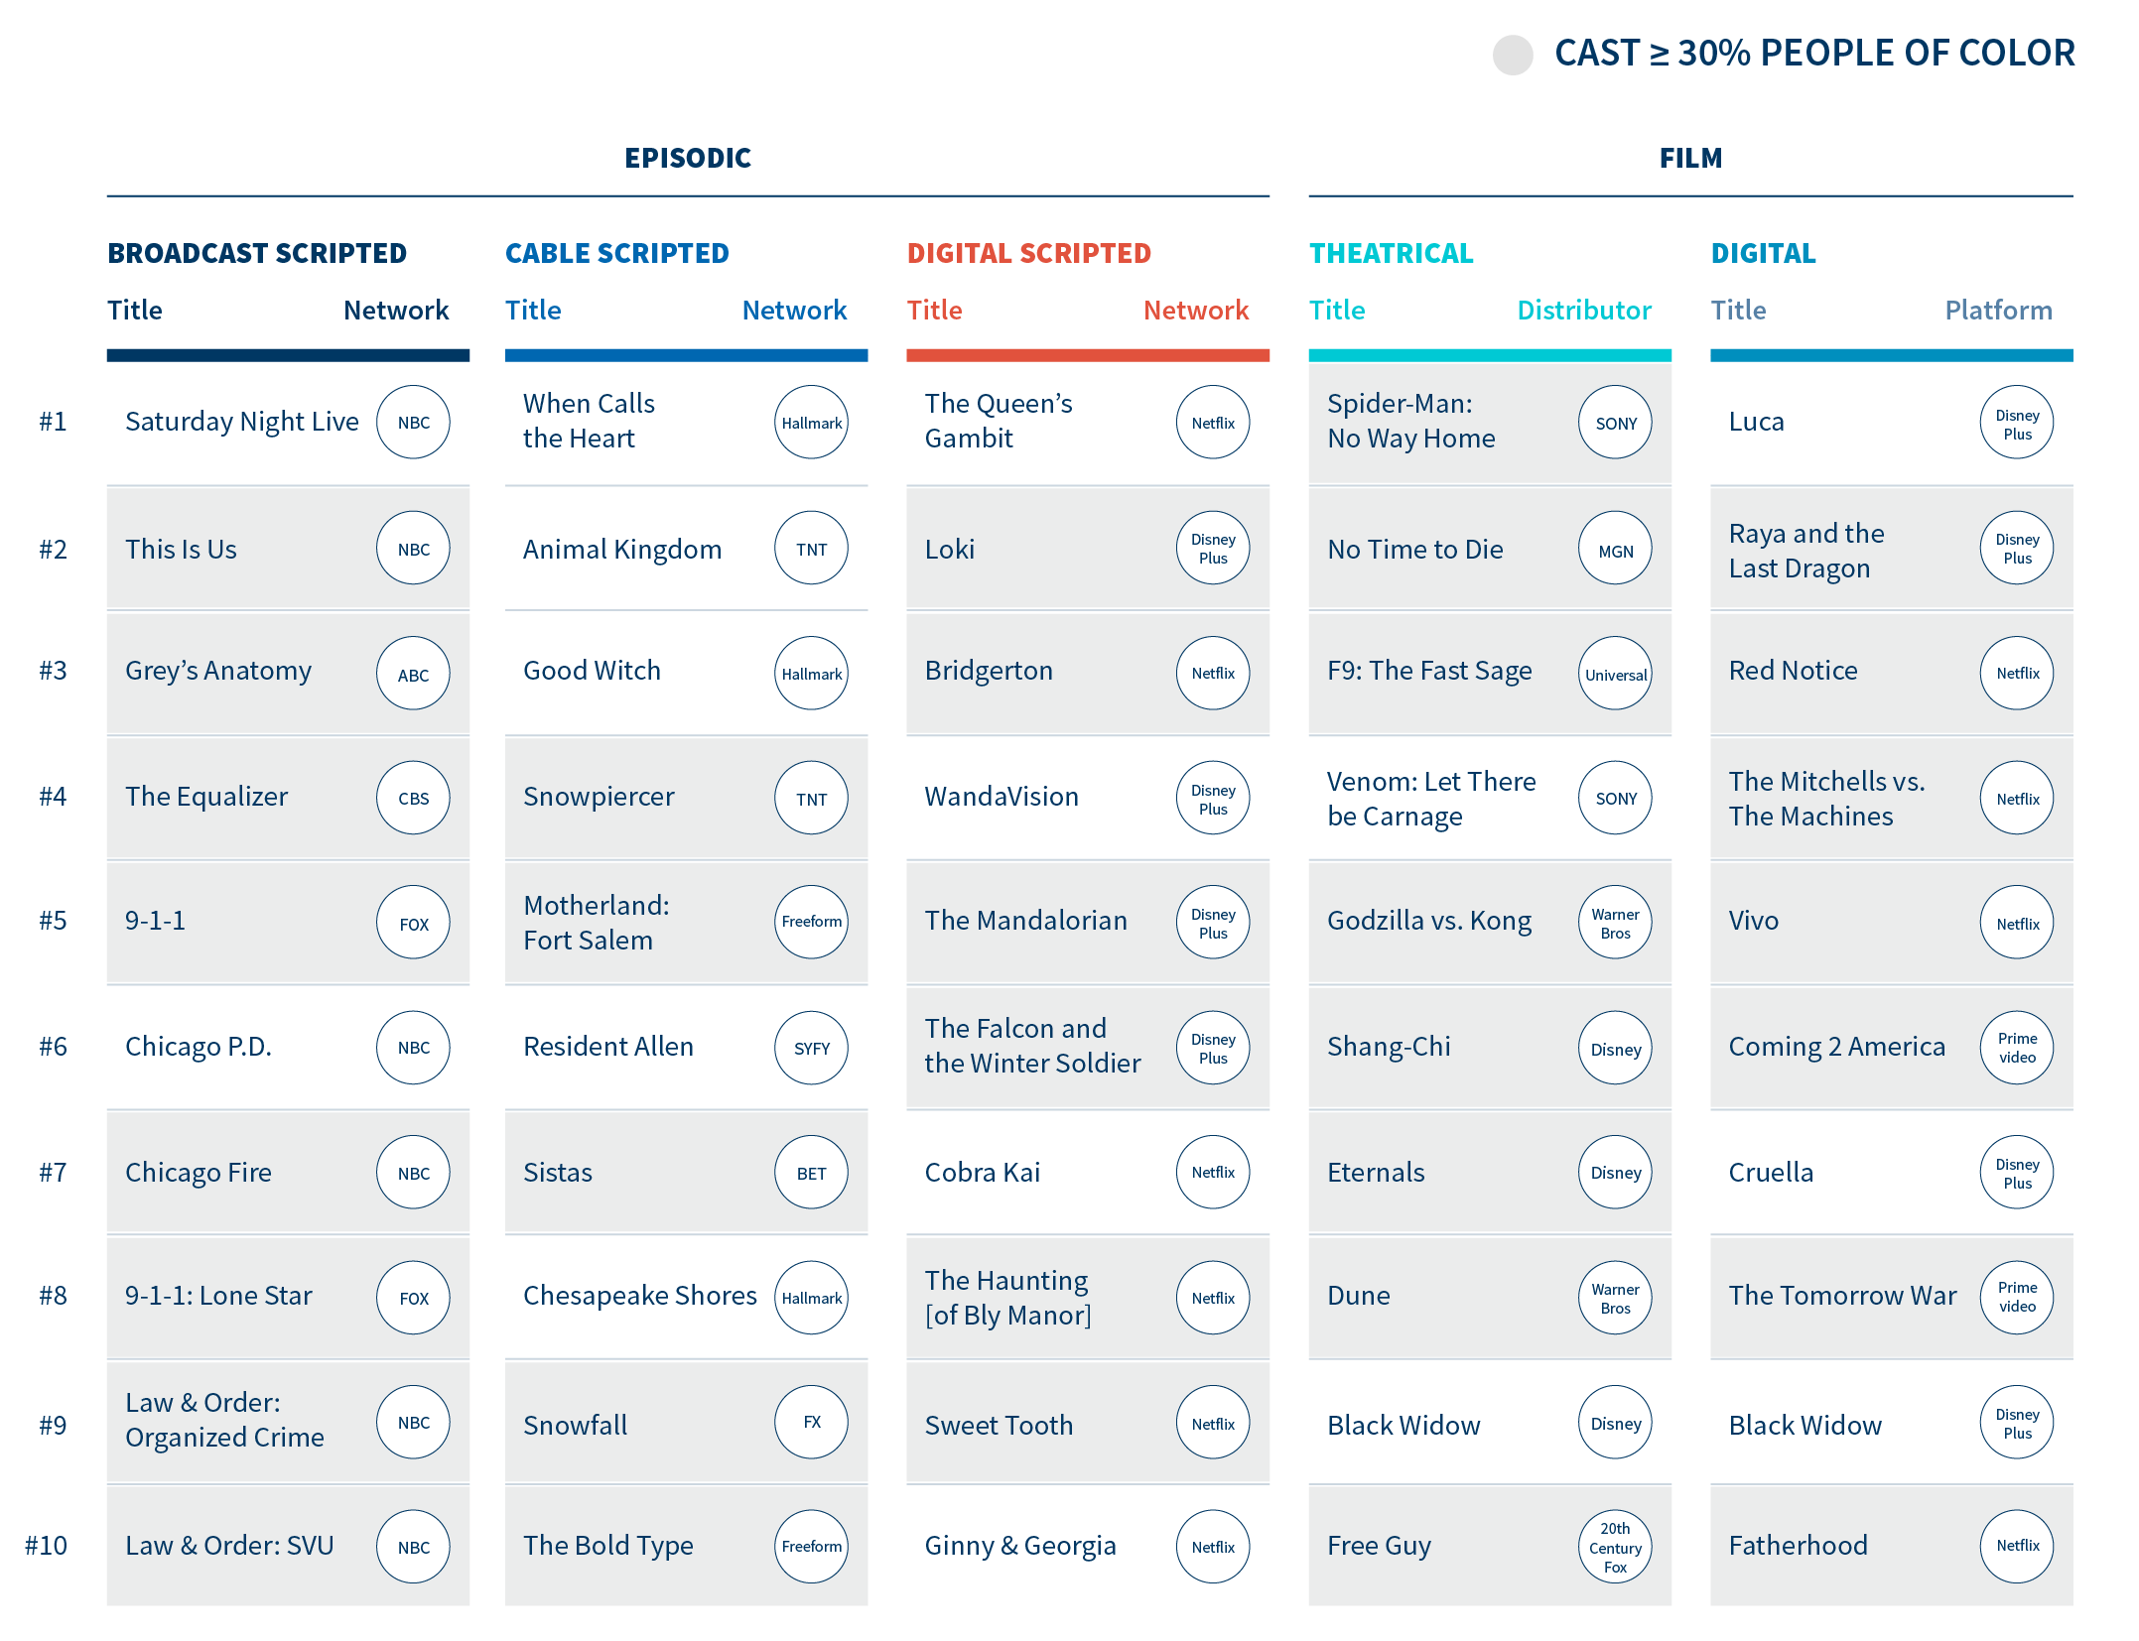Select the SYFY badge for Resident Alien
Screen dimensions: 2139x1641
point(811,1048)
